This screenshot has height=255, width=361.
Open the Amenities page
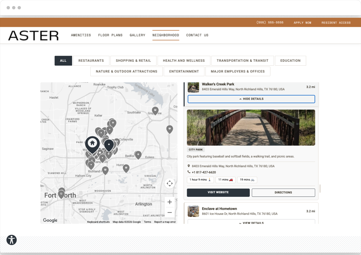[x=81, y=35]
